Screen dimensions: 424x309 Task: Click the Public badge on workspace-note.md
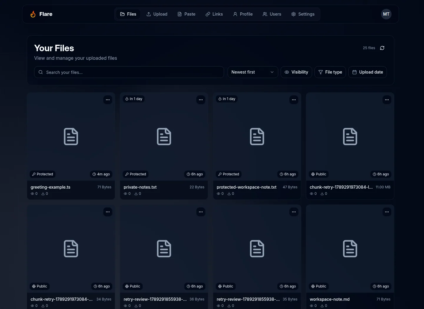coord(319,286)
